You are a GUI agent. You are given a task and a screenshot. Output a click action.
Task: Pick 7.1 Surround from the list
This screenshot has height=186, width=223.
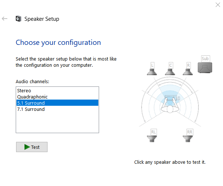point(31,109)
